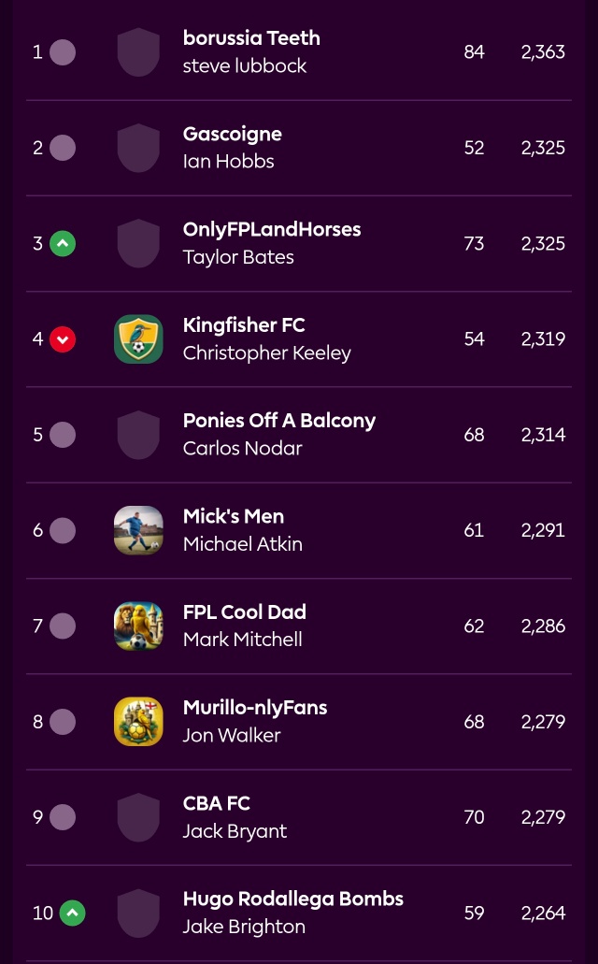Open the Gascoigne team by Ian Hobbs
Image resolution: width=598 pixels, height=964 pixels.
tap(233, 134)
